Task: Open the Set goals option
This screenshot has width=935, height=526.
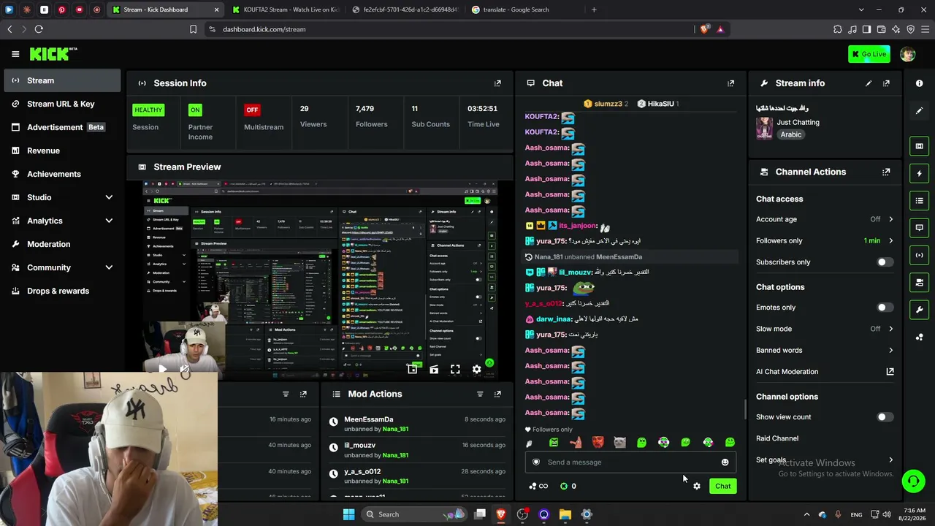Action: 825,460
